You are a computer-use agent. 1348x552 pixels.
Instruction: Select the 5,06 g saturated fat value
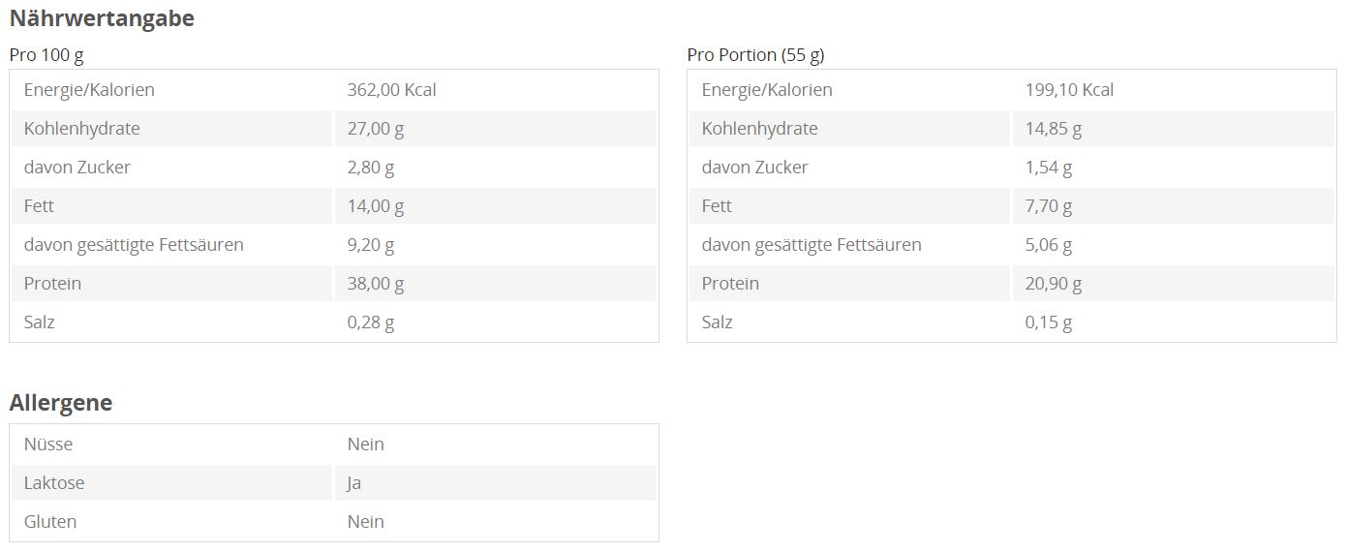[x=1049, y=245]
